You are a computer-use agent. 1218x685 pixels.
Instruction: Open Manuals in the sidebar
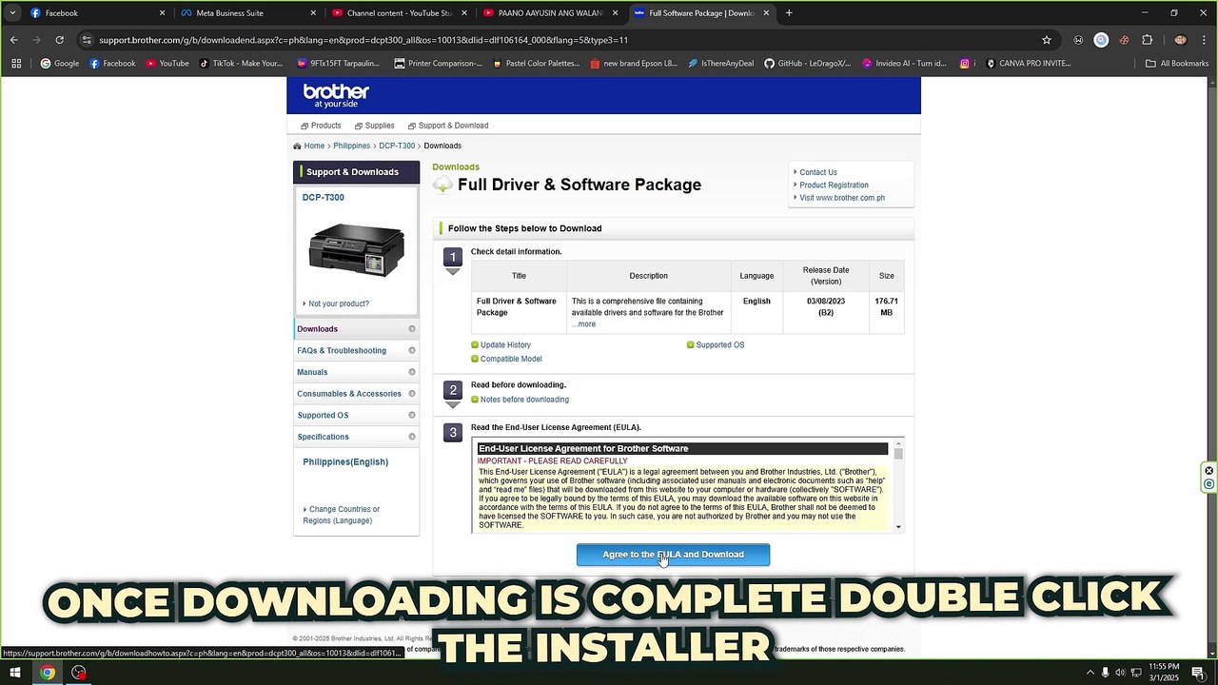356,372
